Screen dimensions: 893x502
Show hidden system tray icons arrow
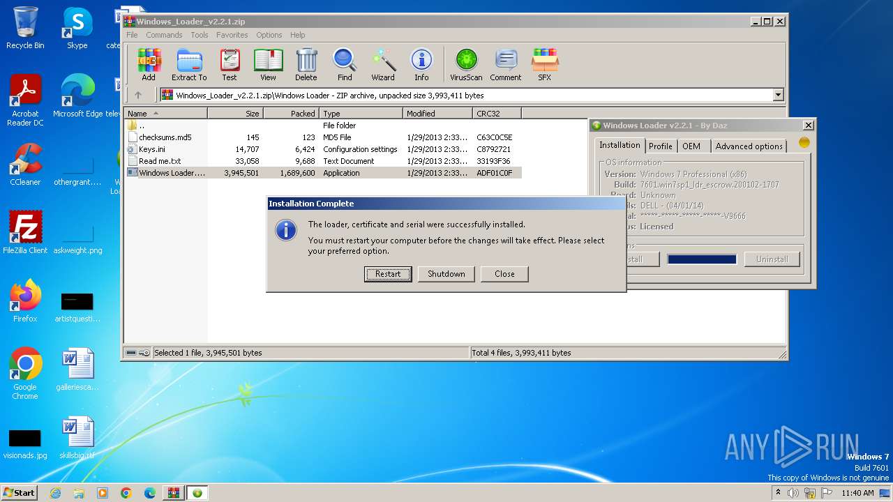tap(778, 493)
